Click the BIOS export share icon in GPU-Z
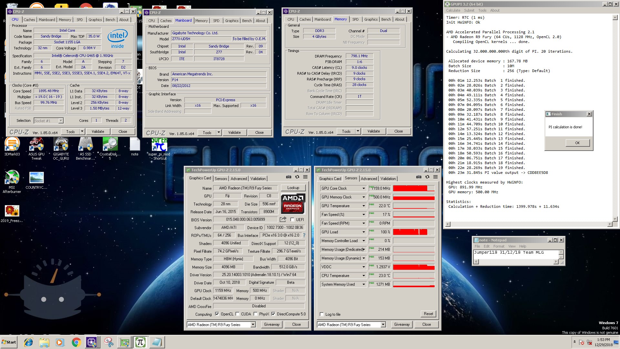Screen dimensions: 620x349 pos(283,219)
